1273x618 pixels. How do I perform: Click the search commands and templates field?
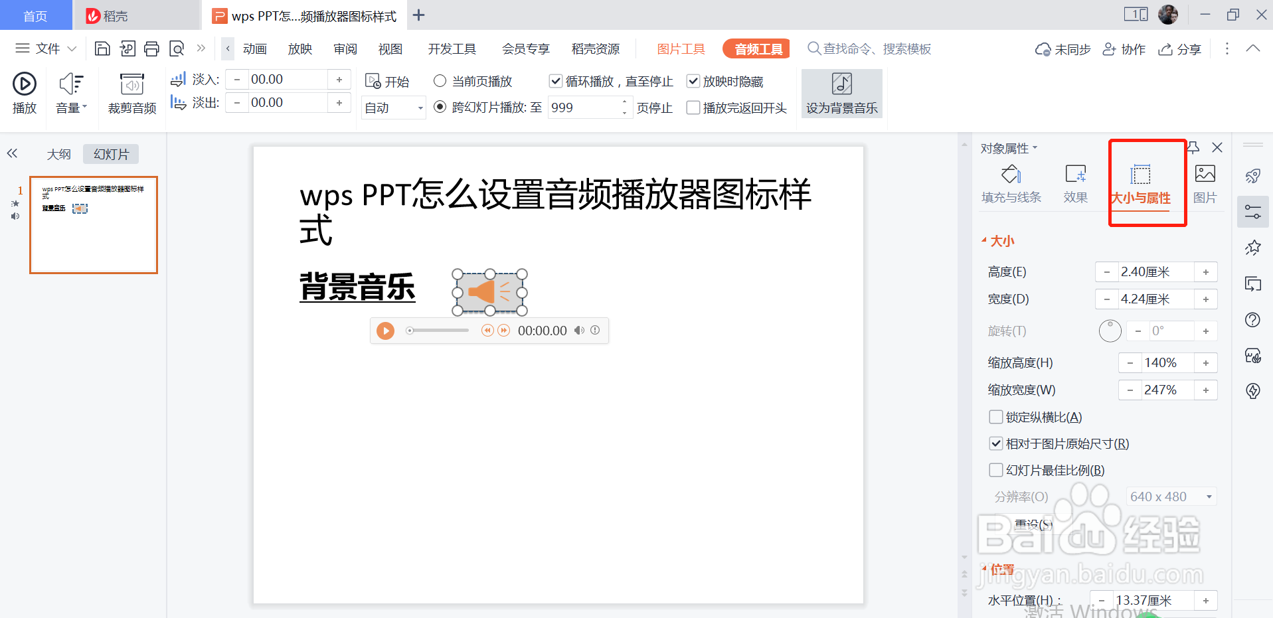coord(870,49)
